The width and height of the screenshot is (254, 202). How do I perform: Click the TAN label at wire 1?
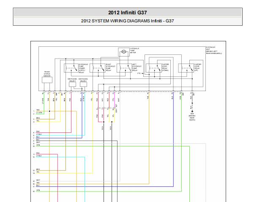(x=38, y=110)
